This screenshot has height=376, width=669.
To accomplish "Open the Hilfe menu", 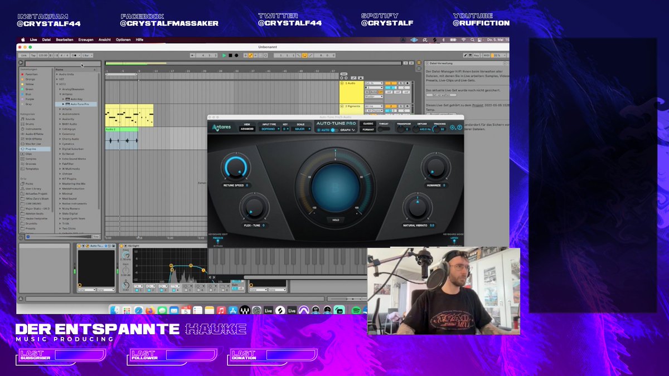I will [x=139, y=40].
